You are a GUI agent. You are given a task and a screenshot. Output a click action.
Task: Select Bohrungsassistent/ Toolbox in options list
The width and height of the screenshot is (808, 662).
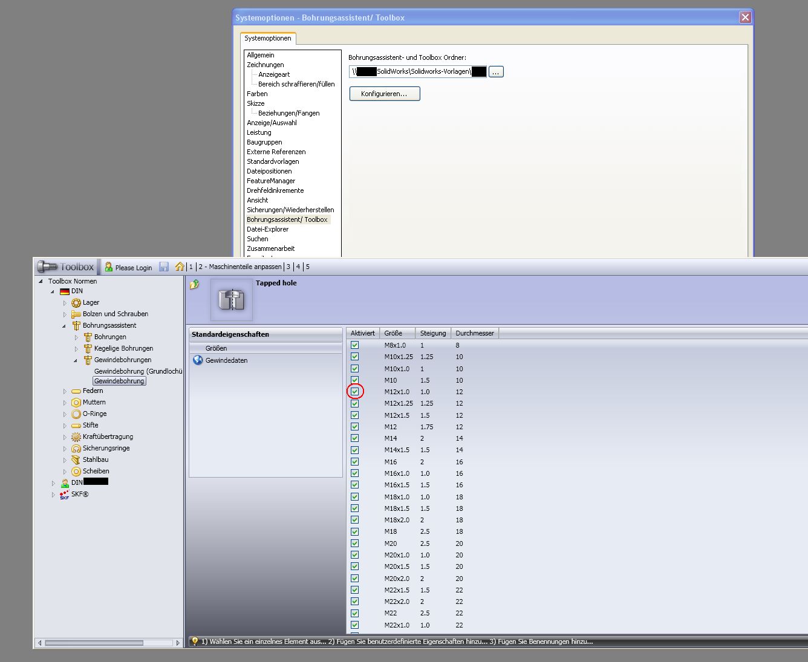[287, 219]
